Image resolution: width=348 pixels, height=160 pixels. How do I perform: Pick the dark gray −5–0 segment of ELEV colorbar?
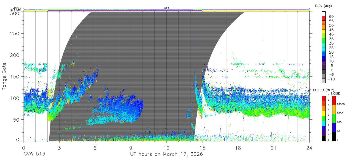pyautogui.click(x=324, y=72)
